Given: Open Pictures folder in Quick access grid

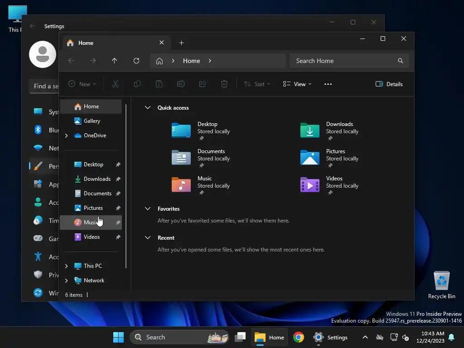Looking at the screenshot, I should click(310, 157).
